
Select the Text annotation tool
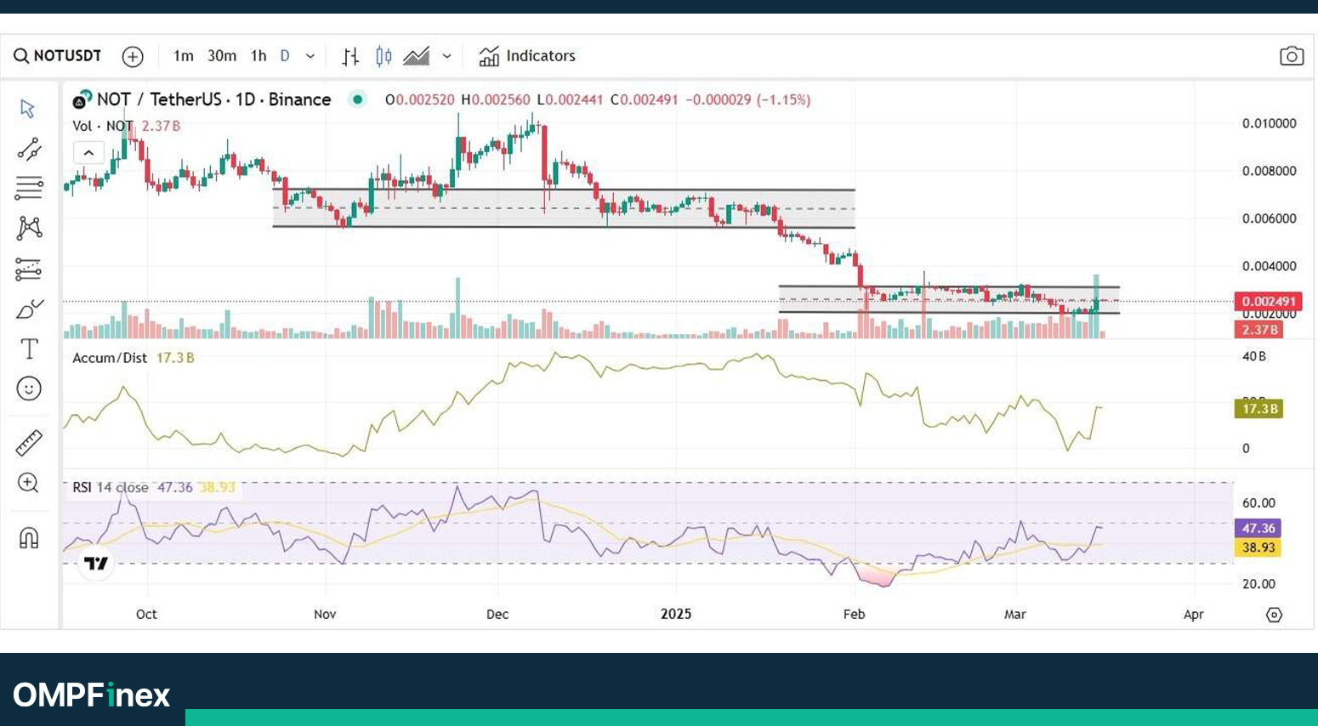tap(29, 349)
